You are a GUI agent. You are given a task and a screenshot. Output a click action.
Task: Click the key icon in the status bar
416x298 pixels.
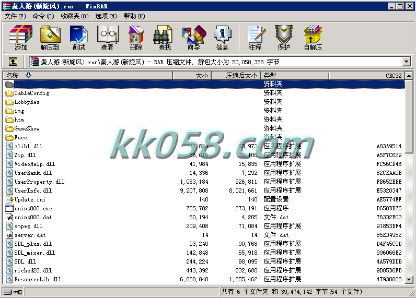coord(18,292)
